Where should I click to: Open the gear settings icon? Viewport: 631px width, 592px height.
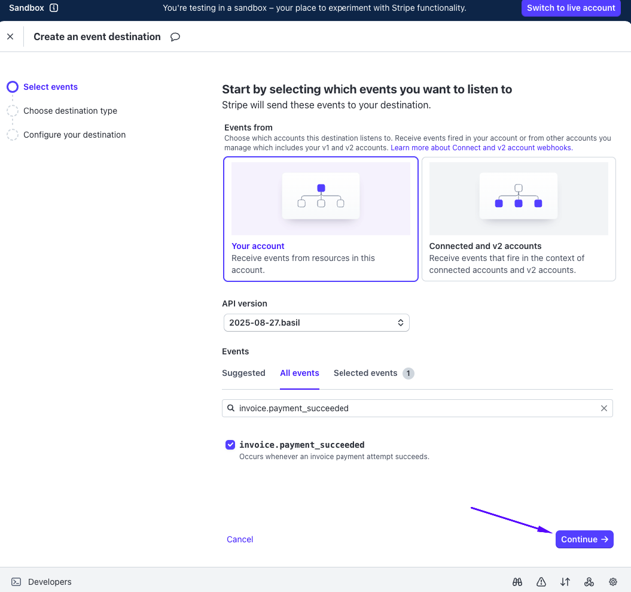coord(613,582)
